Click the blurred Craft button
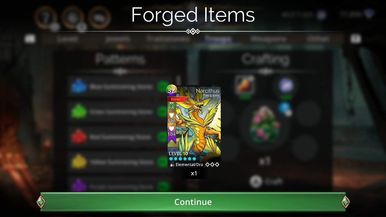The image size is (386, 217). point(265,181)
